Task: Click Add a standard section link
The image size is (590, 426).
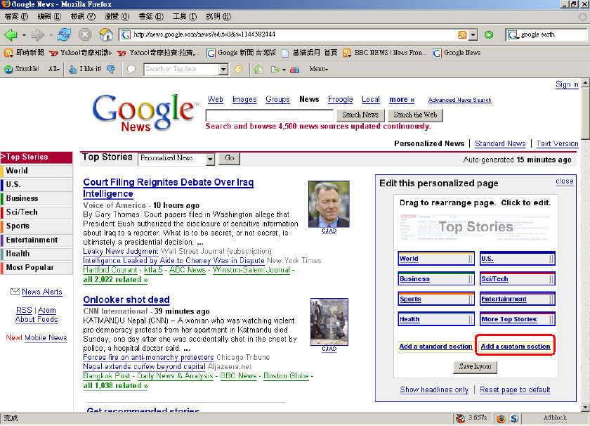Action: [435, 346]
